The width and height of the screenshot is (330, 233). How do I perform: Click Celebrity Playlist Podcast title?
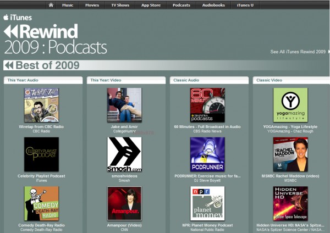[41, 176]
